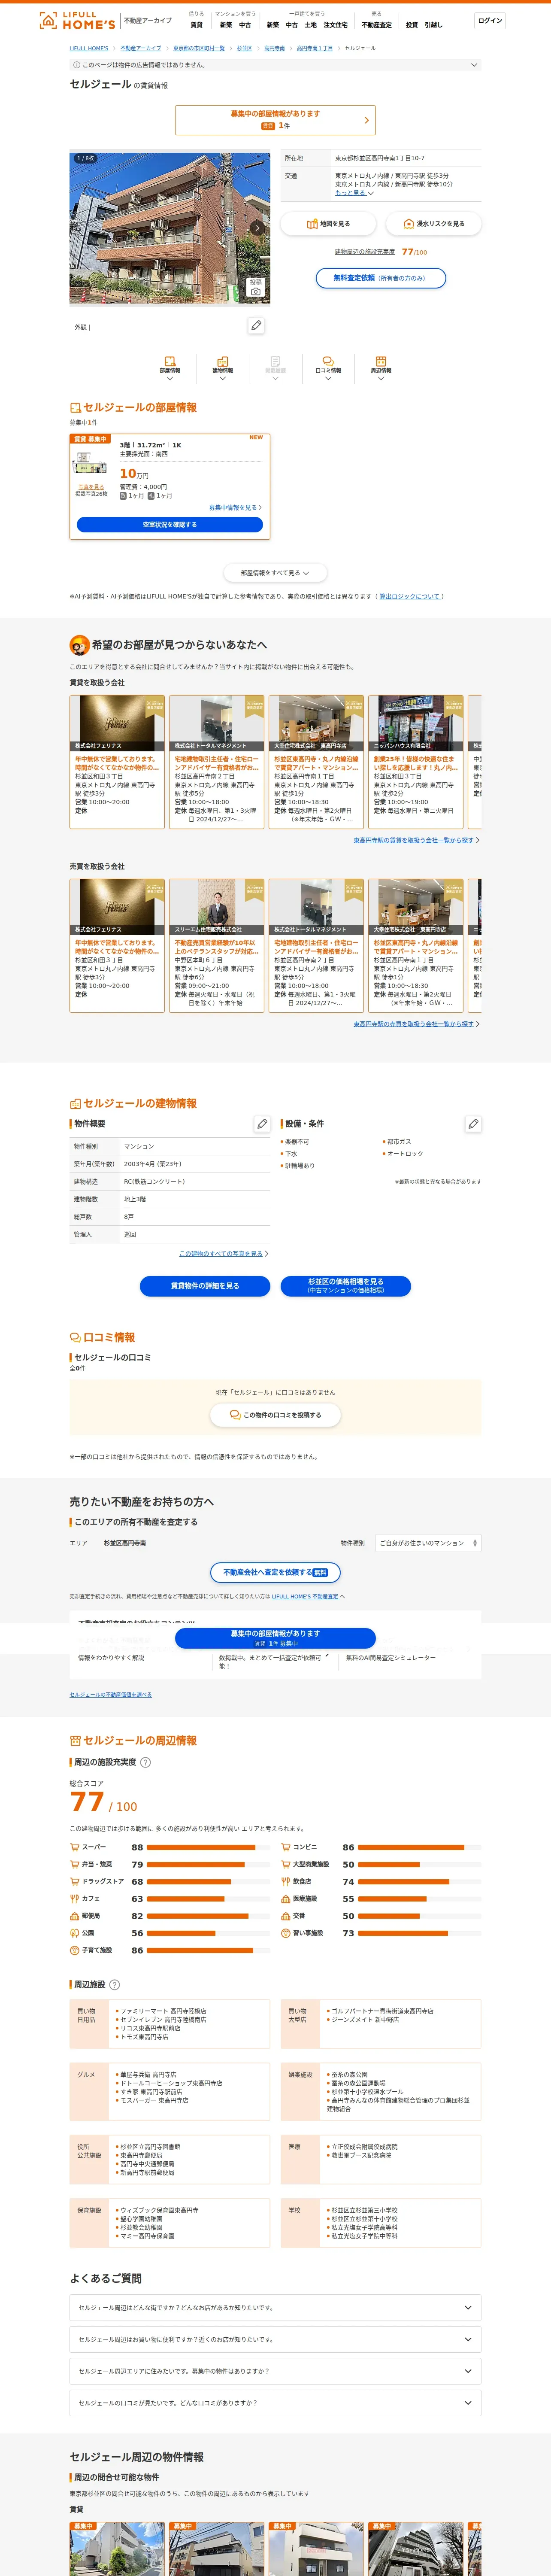Screen dimensions: 551x2576
Task: Open ニッパンハウス有限会社 rental company card
Action: pos(416,762)
